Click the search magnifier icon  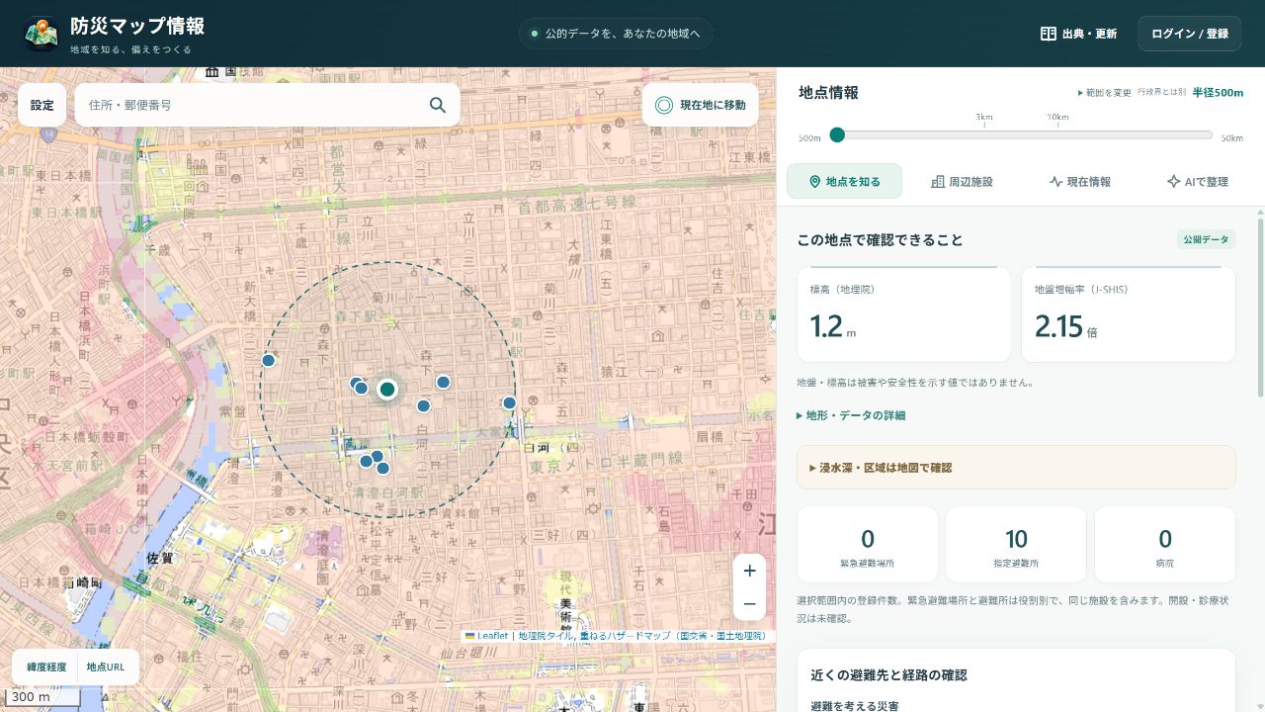click(x=437, y=105)
